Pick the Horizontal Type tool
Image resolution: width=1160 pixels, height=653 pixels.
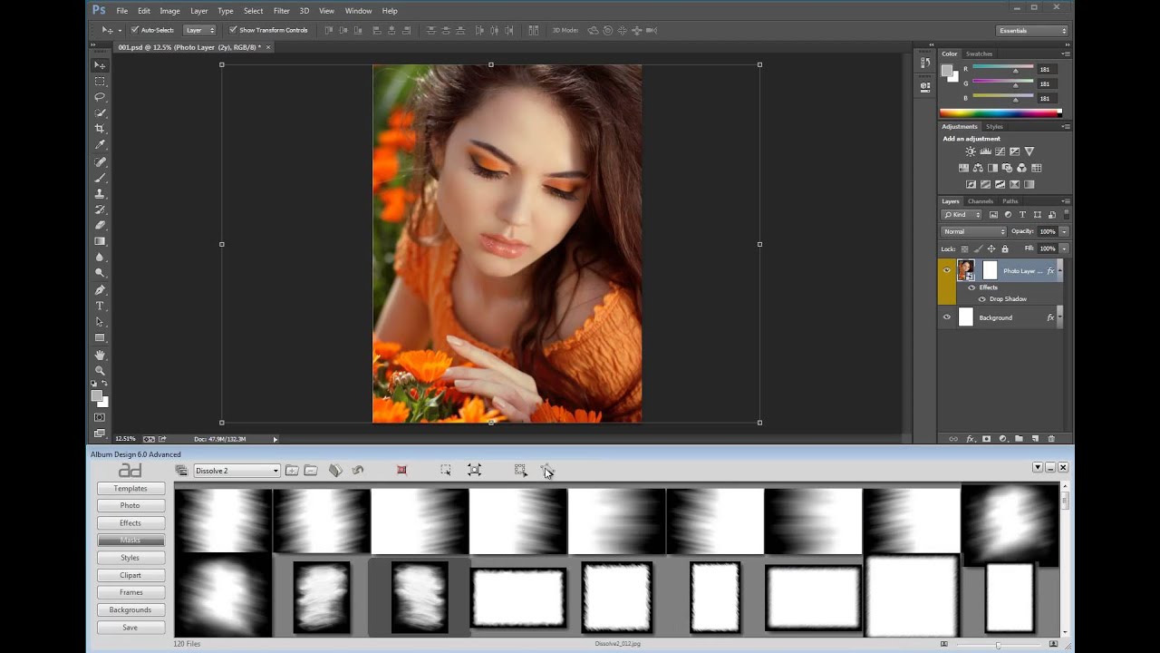(100, 306)
